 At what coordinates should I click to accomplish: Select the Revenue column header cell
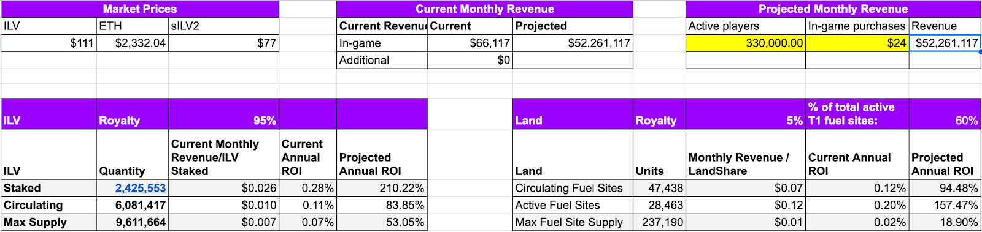[x=945, y=26]
